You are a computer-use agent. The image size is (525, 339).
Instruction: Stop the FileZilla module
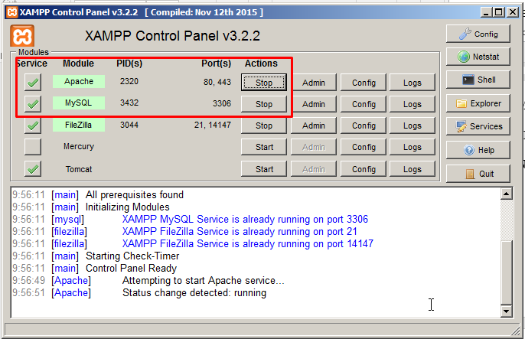(264, 125)
